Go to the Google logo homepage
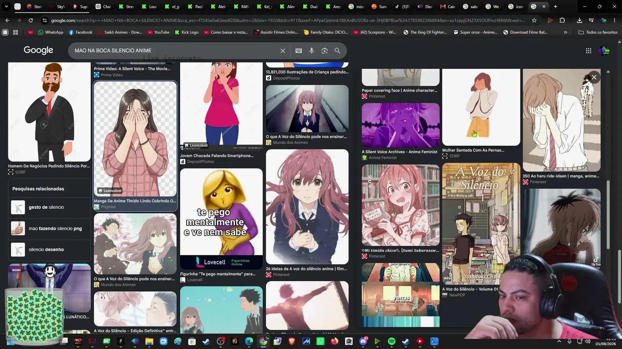Screen dimensions: 622x349 pos(38,50)
